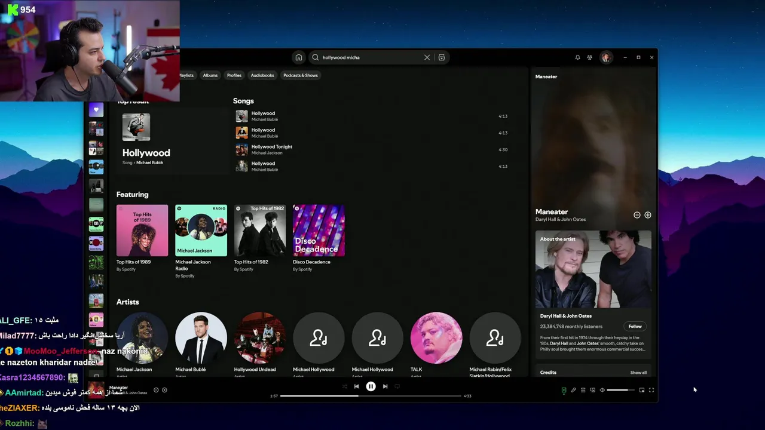Open the Friend Activity icon
Viewport: 765px width, 430px height.
tap(590, 57)
